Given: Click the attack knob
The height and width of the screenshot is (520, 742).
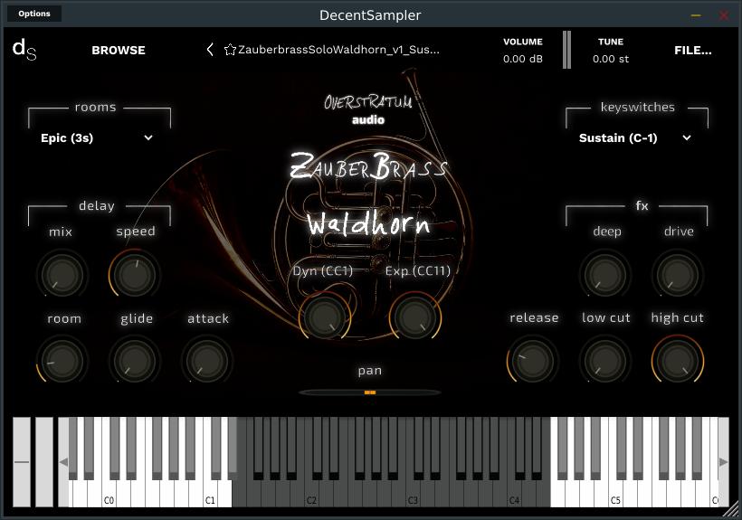Looking at the screenshot, I should (x=207, y=361).
